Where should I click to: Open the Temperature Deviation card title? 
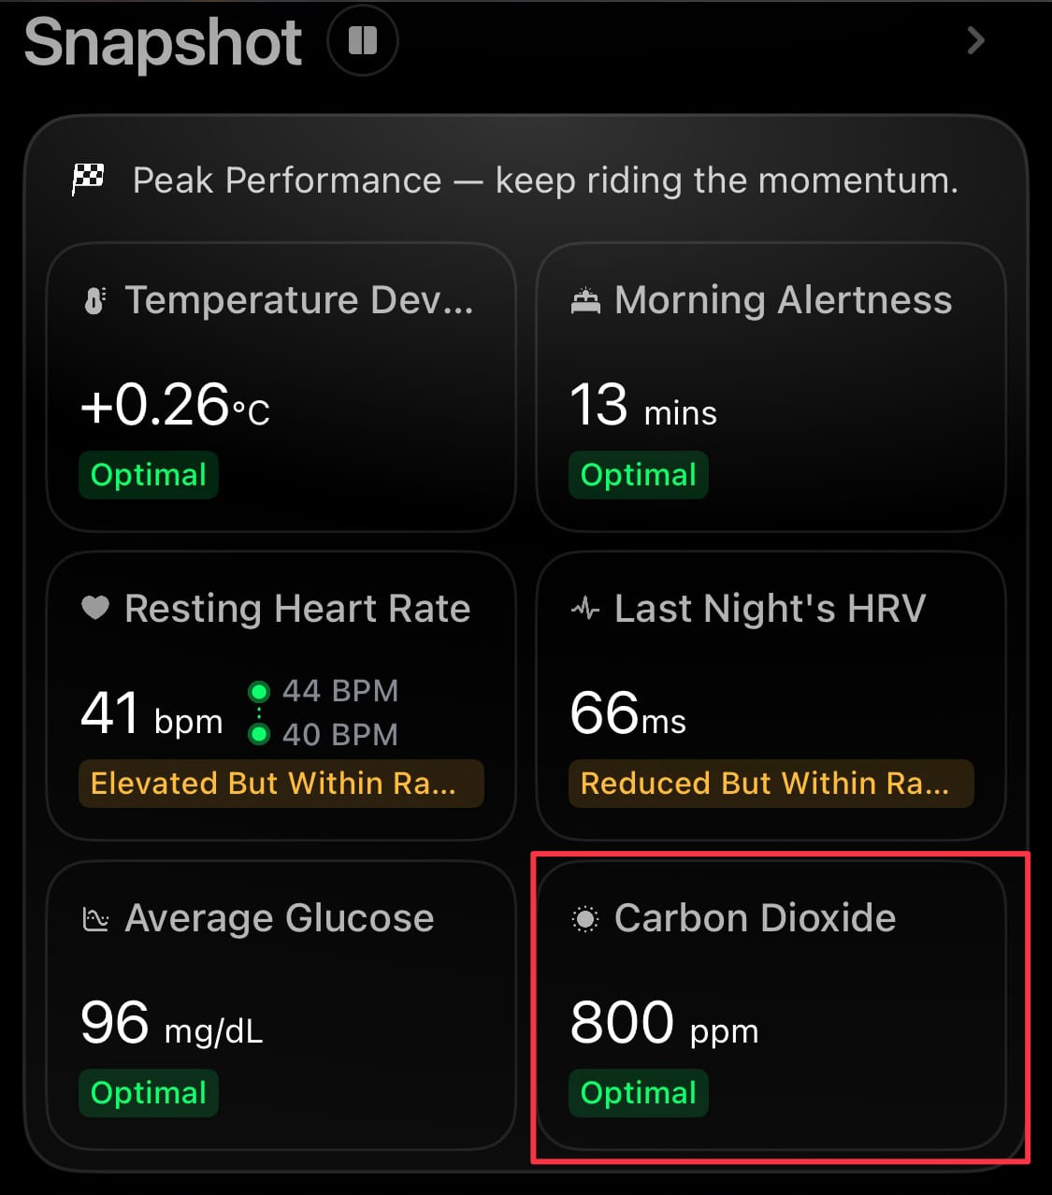click(x=299, y=300)
